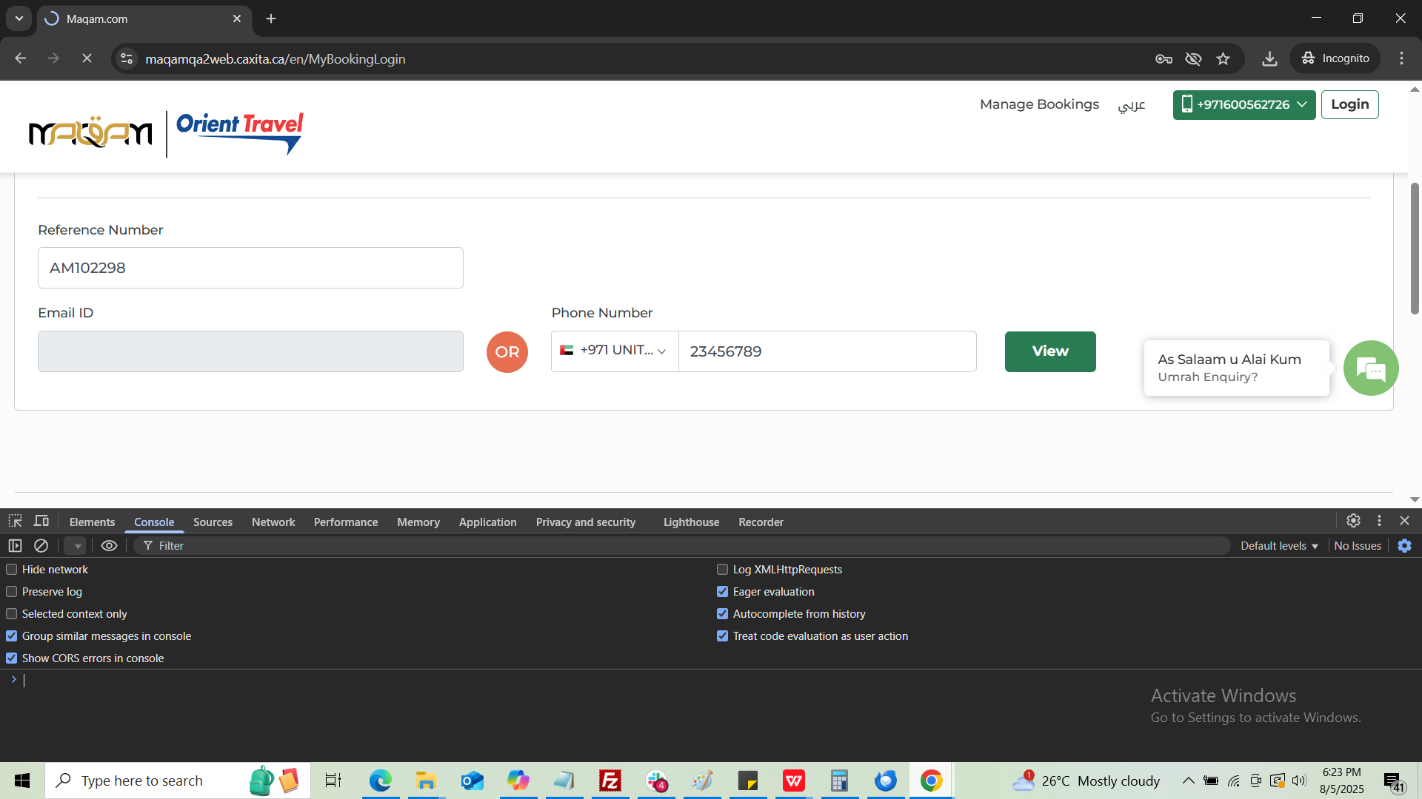Click the Manage Bookings link
This screenshot has height=799, width=1422.
1038,104
